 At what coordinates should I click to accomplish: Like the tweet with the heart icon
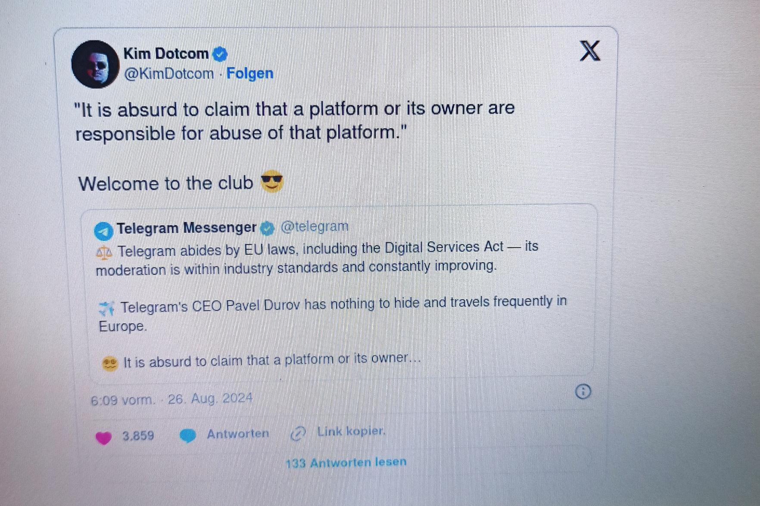click(x=103, y=438)
